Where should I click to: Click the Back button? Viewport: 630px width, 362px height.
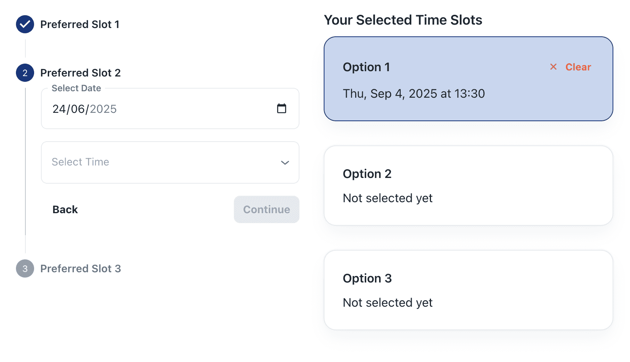click(65, 209)
